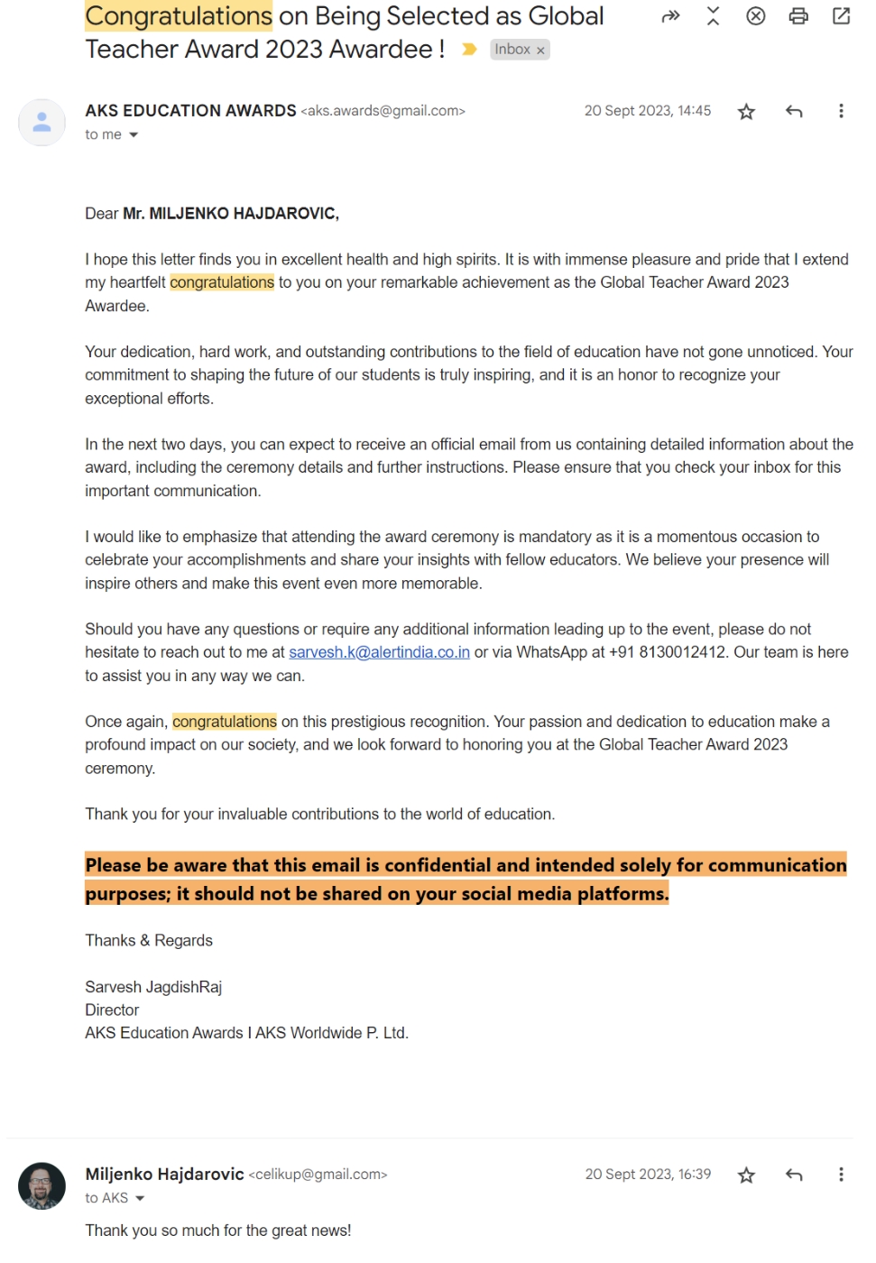Collapse all messages in the conversation

713,16
